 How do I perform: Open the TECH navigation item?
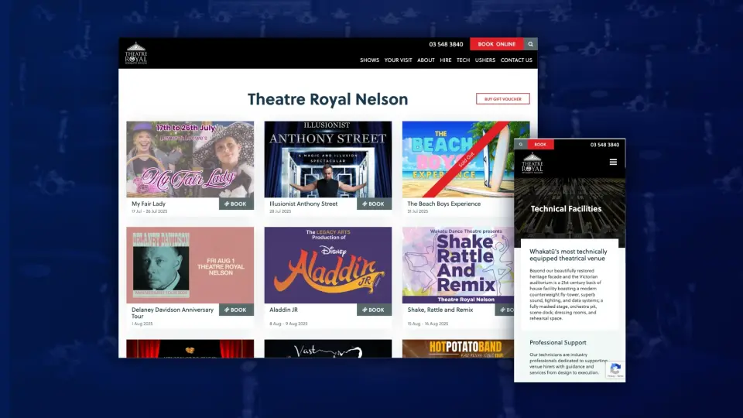click(x=463, y=60)
